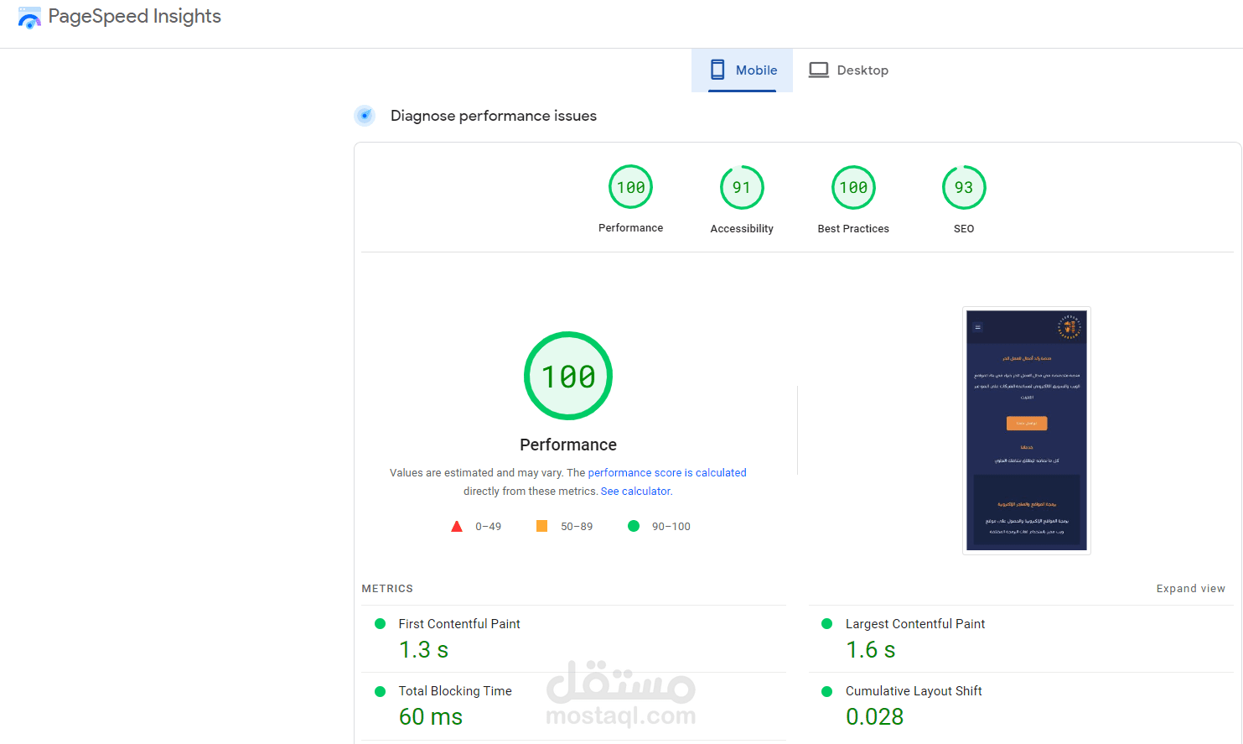Image resolution: width=1243 pixels, height=744 pixels.
Task: Toggle Expand view for metrics
Action: click(x=1191, y=589)
